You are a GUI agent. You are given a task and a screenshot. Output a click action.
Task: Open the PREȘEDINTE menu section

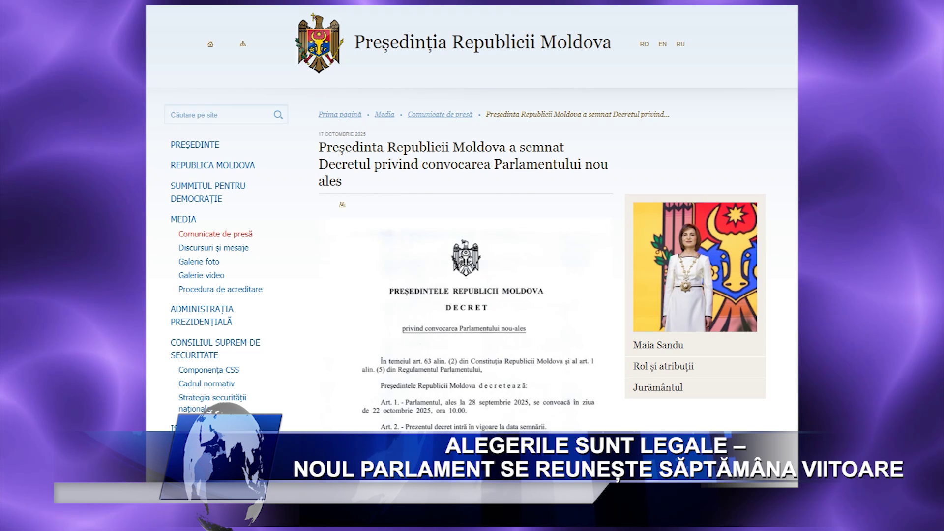tap(195, 145)
